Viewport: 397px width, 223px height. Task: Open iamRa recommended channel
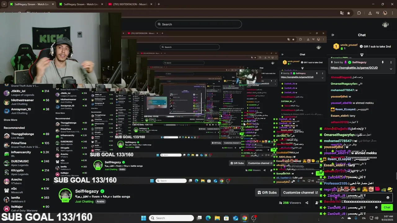point(26,199)
